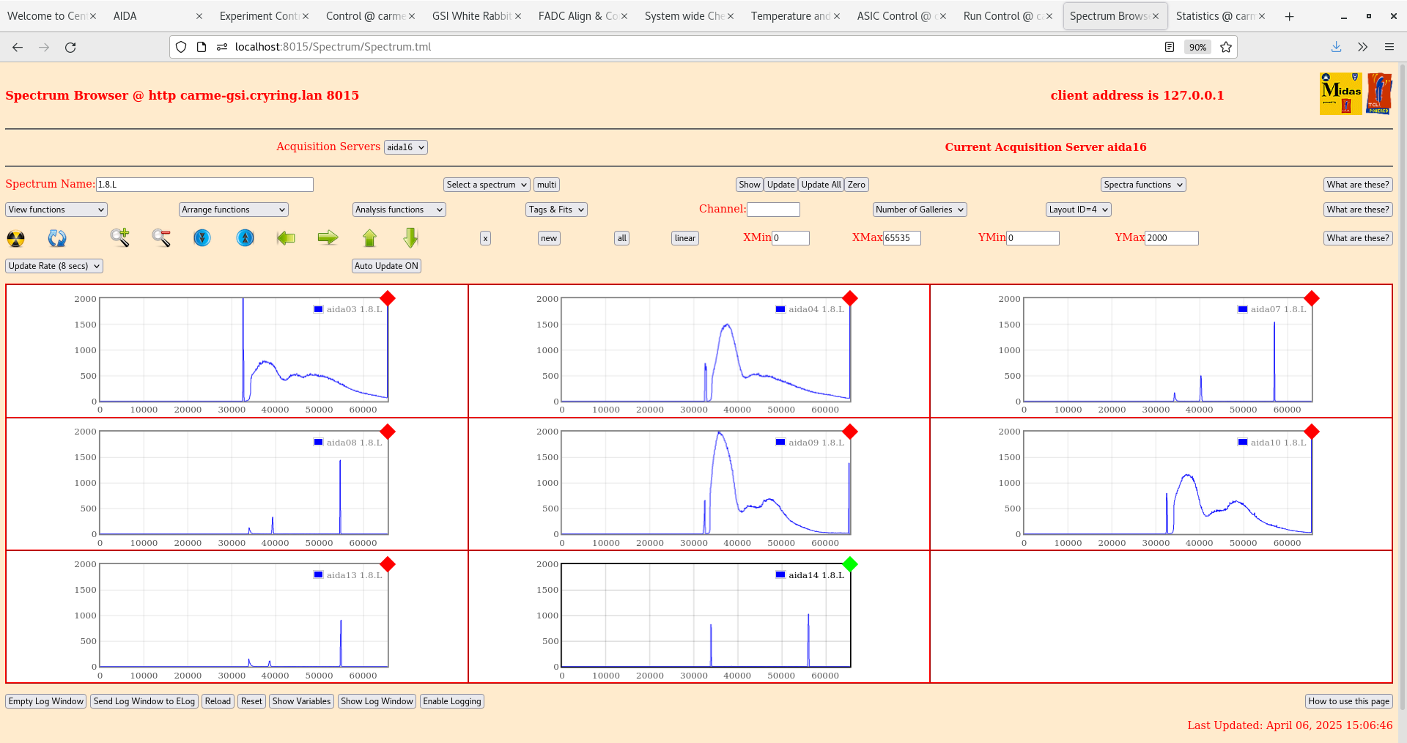1407x743 pixels.
Task: Click the blue refresh arrows icon
Action: pyautogui.click(x=57, y=238)
